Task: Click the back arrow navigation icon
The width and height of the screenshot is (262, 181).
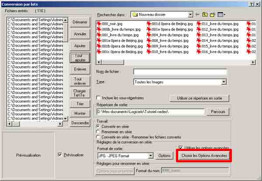Action: pos(197,15)
